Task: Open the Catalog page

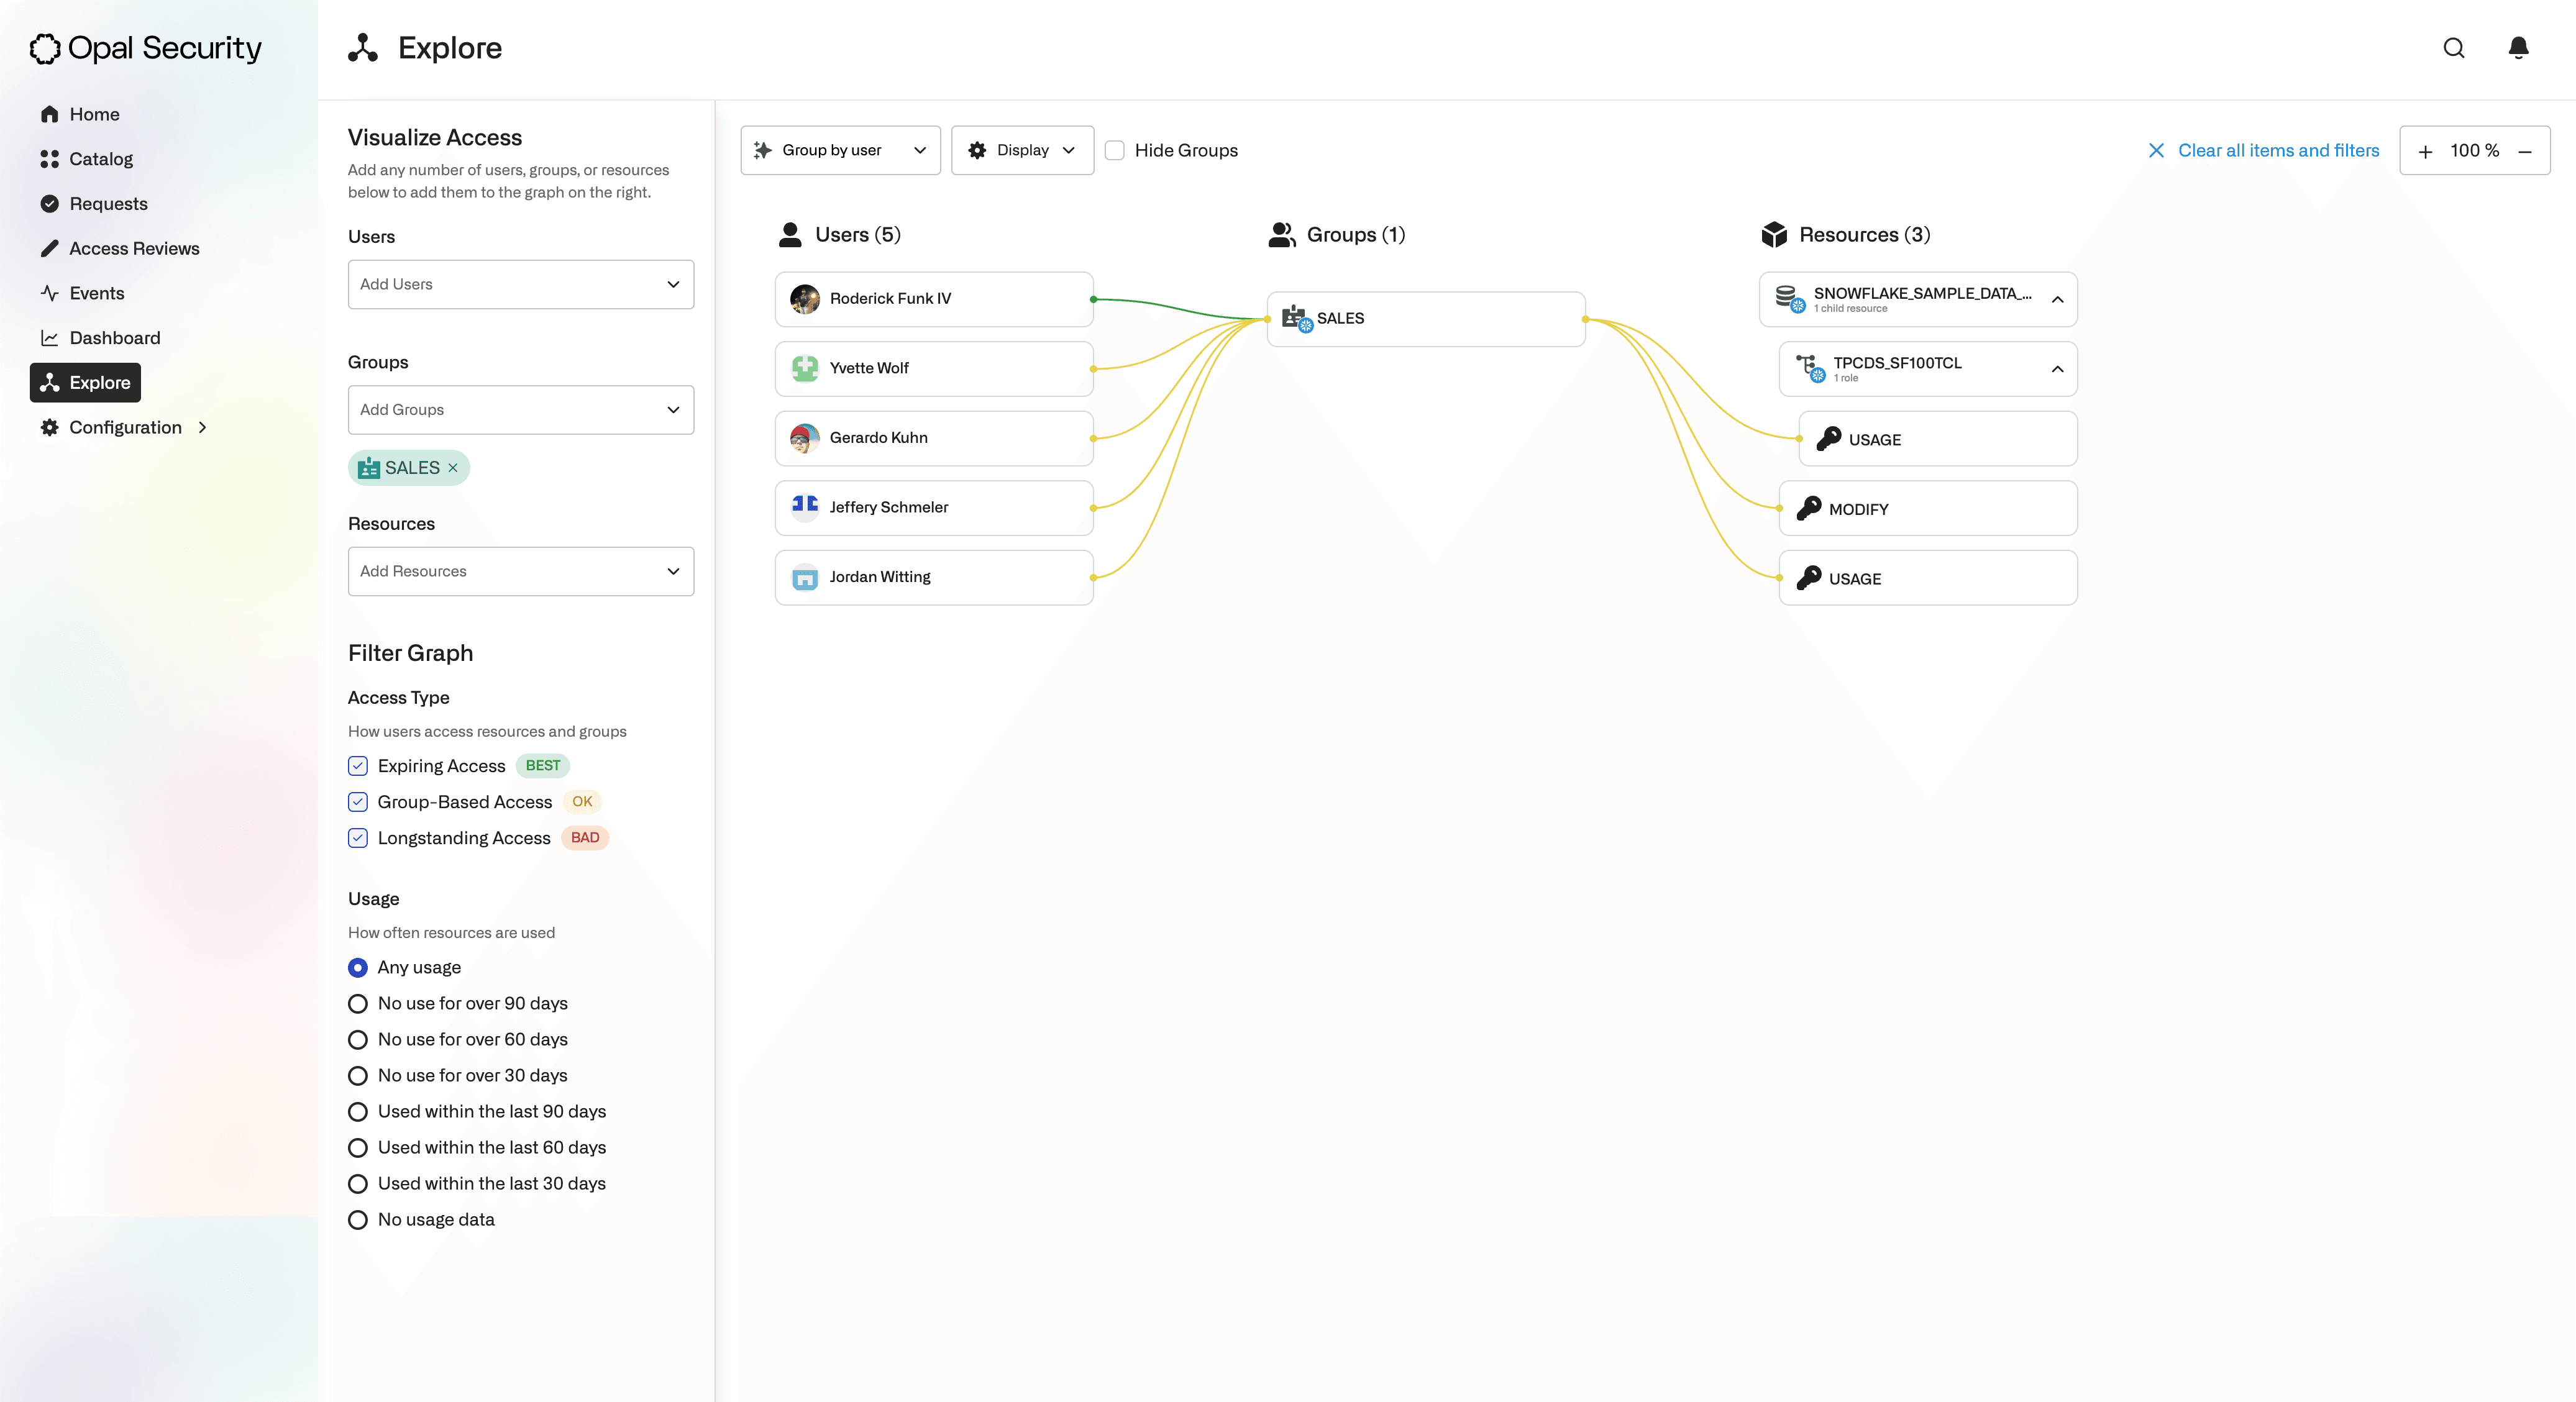Action: tap(86, 159)
